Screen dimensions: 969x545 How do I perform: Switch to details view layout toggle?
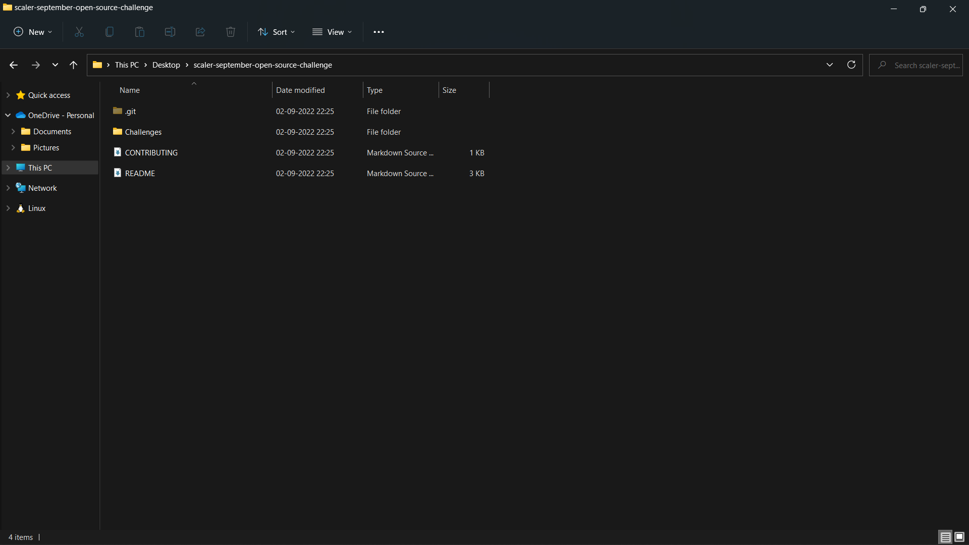[945, 537]
